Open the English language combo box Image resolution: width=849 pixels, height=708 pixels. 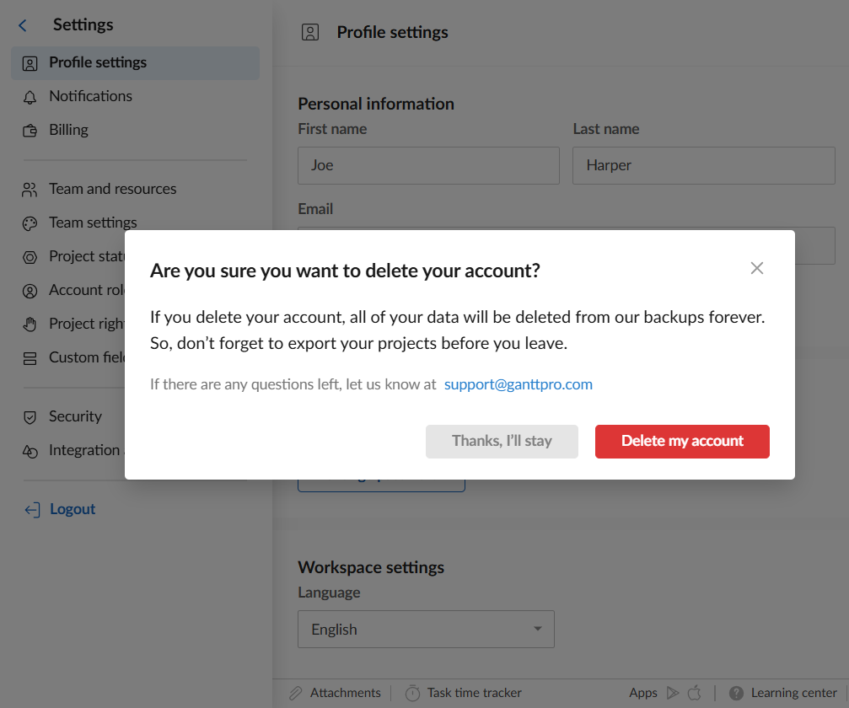click(426, 630)
